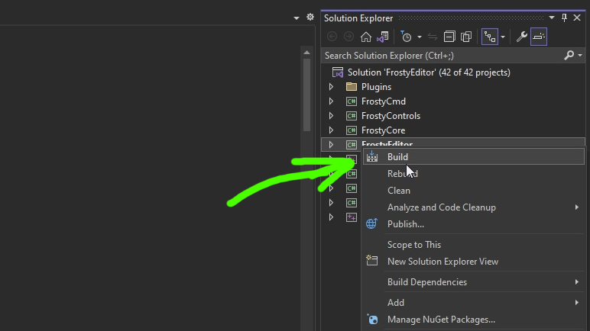Open the file nesting dropdown arrow
The width and height of the screenshot is (590, 331).
pos(503,37)
